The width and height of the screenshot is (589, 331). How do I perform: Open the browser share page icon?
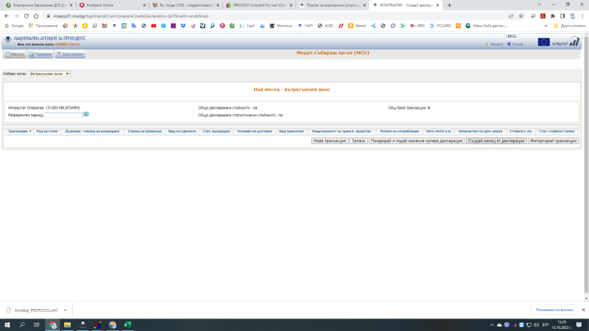coord(509,15)
